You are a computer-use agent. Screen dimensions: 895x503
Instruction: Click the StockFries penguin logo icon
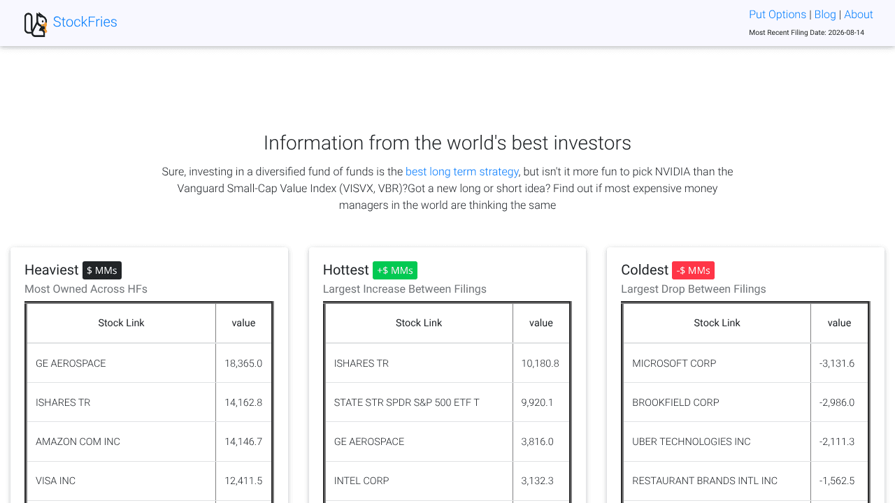click(36, 24)
